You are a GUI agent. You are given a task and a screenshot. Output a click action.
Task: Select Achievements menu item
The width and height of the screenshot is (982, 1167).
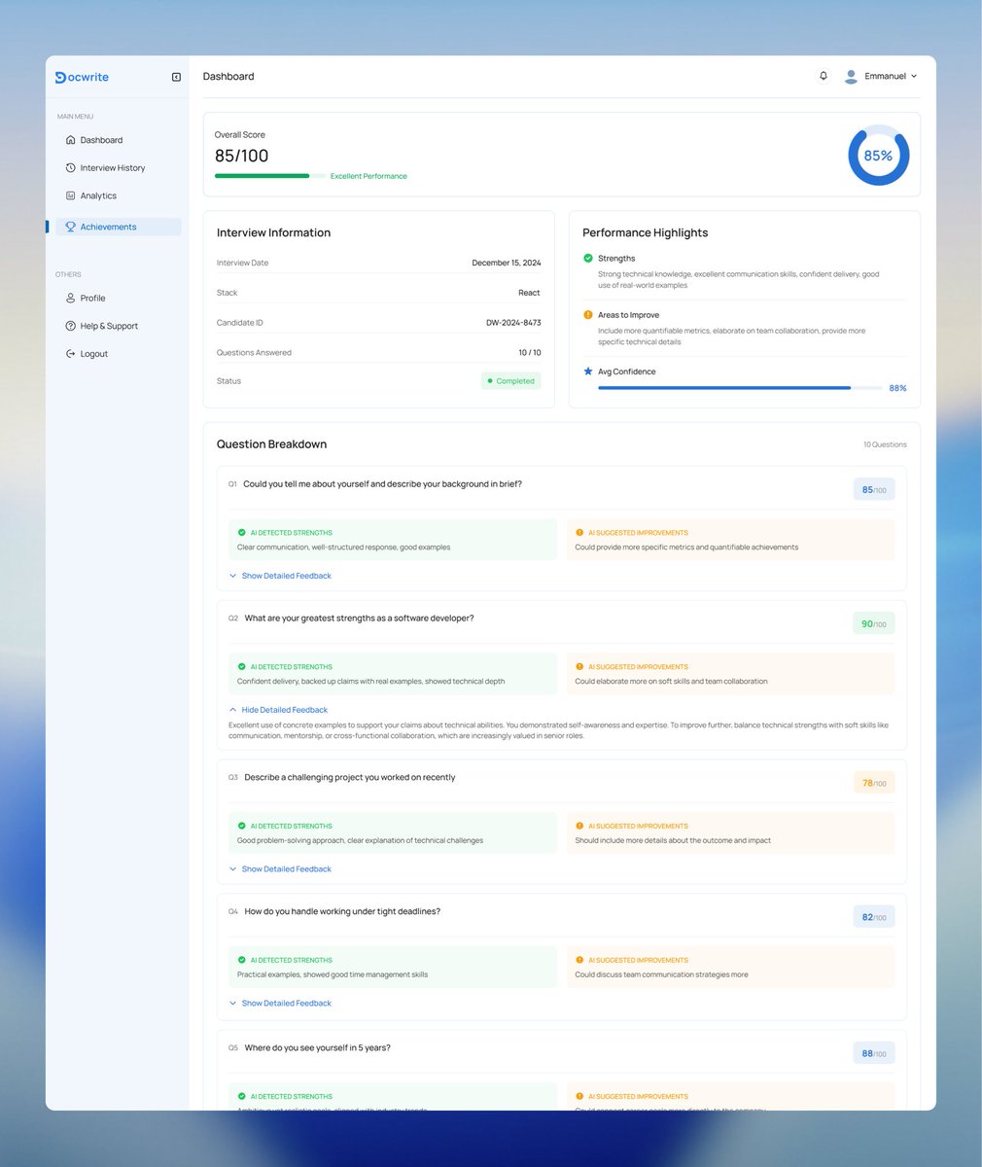coord(118,227)
